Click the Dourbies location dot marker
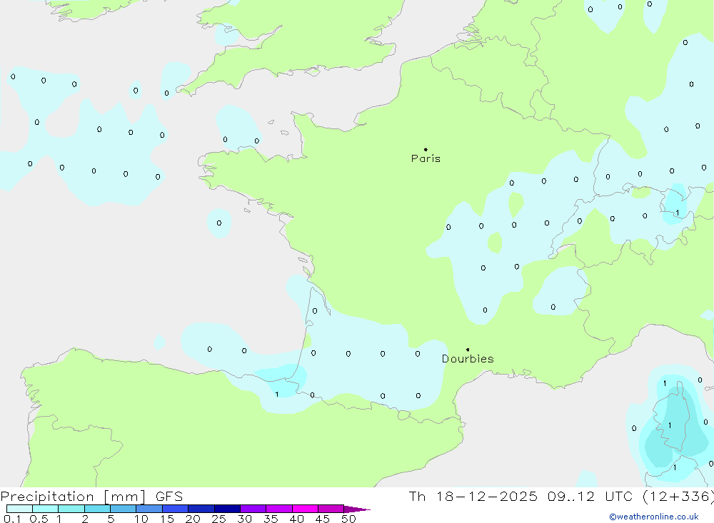This screenshot has height=523, width=714. [468, 350]
